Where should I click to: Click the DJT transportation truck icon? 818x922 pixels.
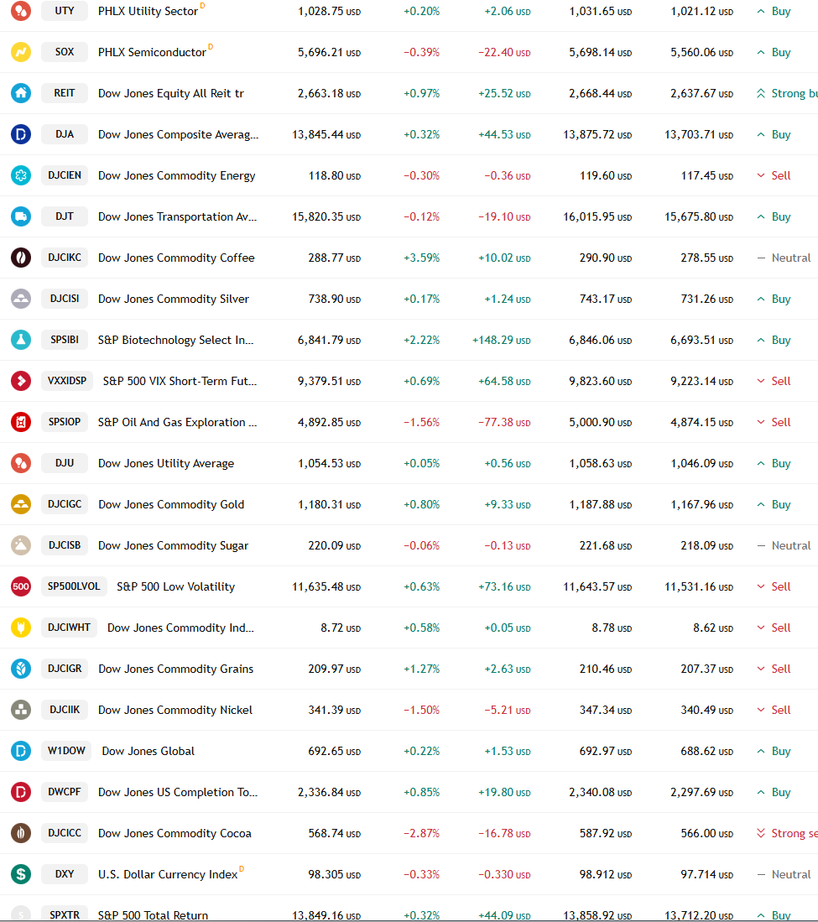pyautogui.click(x=21, y=216)
